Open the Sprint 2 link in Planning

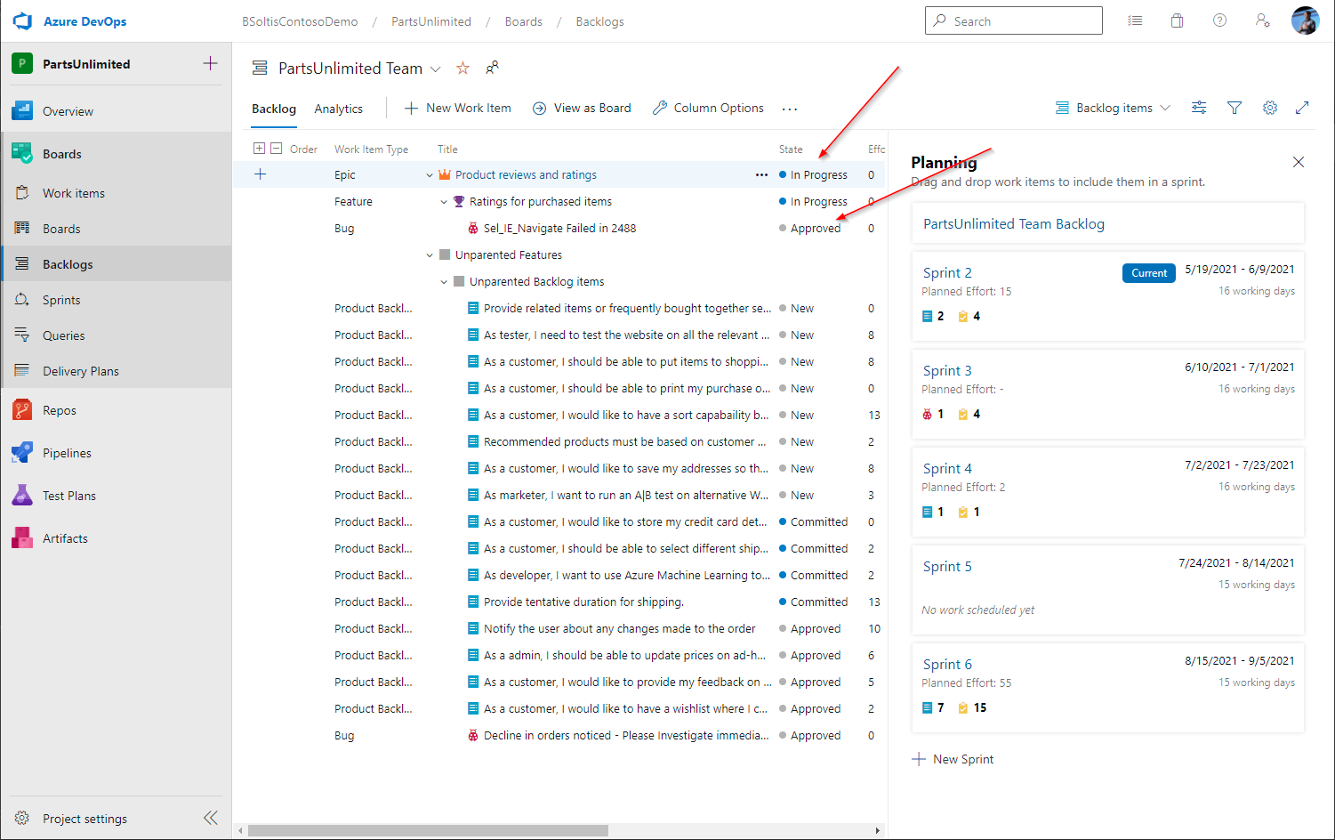[x=947, y=272]
